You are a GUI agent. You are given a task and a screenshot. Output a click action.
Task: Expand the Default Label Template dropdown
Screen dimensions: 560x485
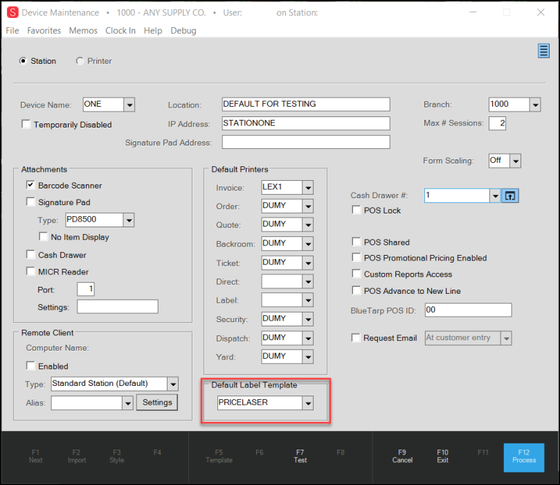tap(308, 403)
